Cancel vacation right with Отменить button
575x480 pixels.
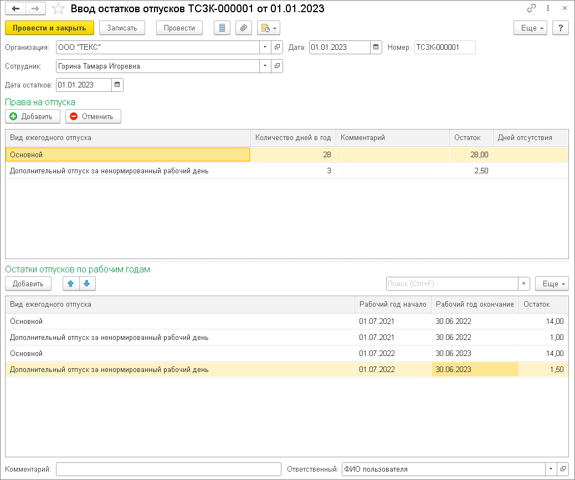point(93,116)
